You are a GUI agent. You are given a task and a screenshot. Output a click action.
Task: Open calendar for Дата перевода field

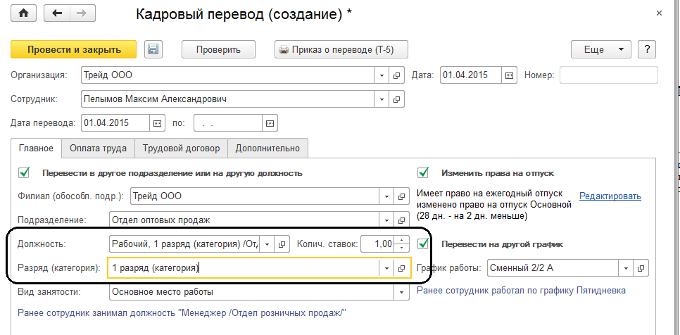click(156, 122)
